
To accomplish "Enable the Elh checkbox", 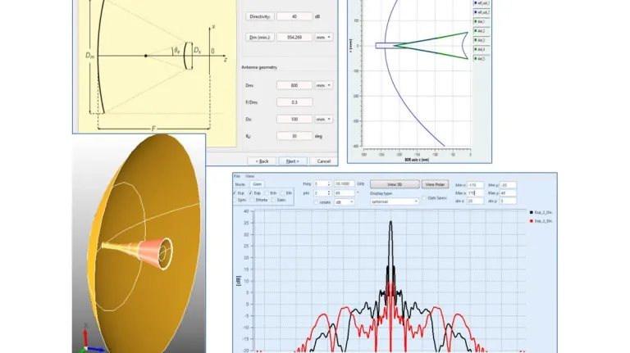I will click(282, 193).
